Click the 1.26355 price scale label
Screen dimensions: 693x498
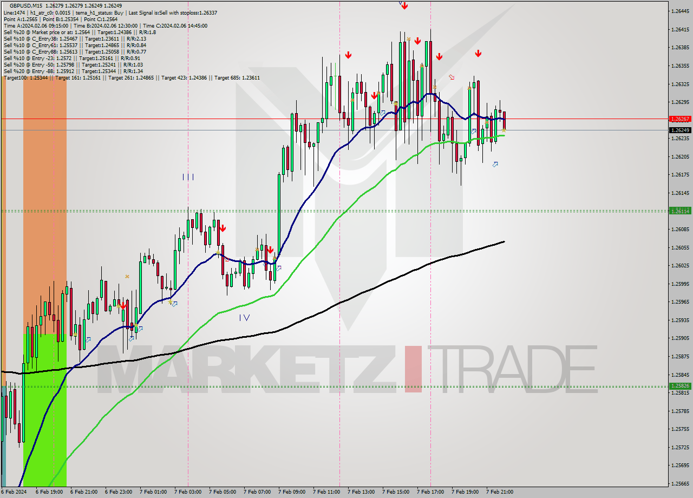[680, 65]
